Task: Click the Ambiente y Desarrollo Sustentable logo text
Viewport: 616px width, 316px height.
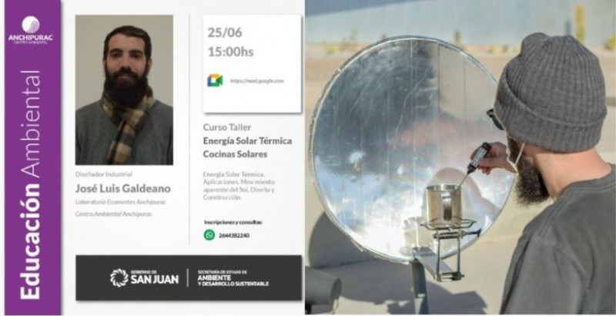Action: coord(233,278)
